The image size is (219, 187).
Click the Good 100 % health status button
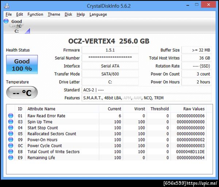[22, 64]
